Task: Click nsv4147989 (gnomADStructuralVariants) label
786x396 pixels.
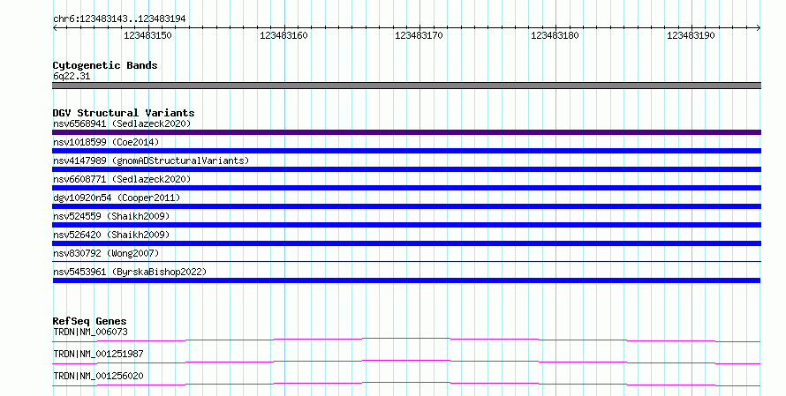Action: [x=151, y=161]
